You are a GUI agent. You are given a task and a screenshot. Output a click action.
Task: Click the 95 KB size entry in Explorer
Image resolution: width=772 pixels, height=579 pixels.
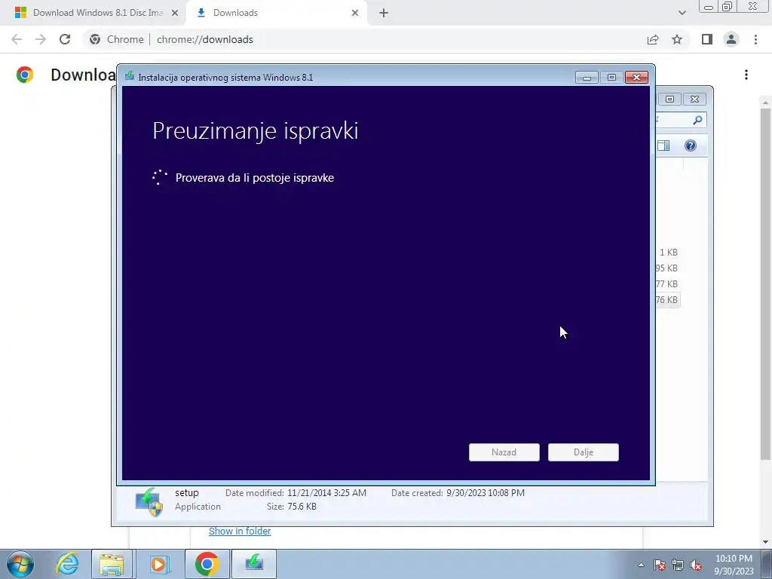click(x=666, y=268)
